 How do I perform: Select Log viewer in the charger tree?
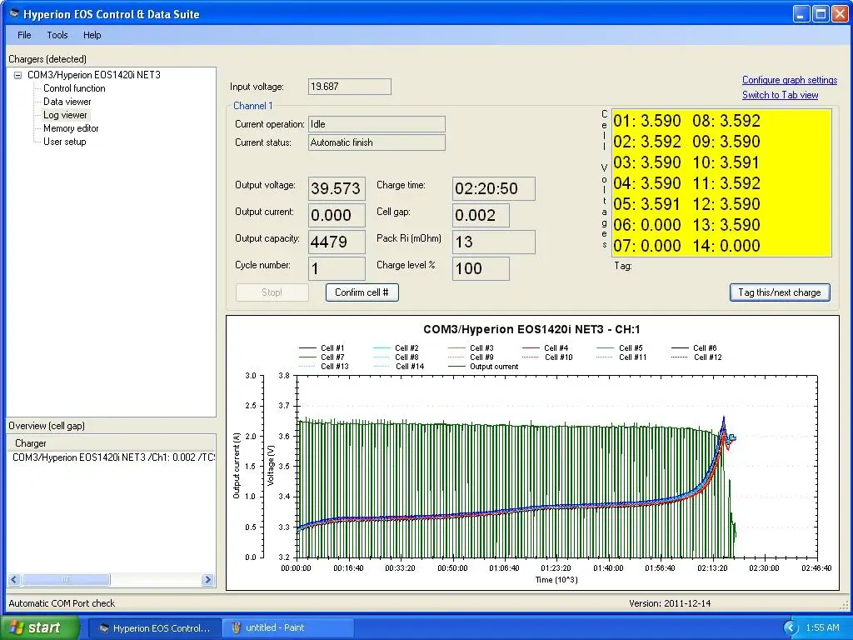click(x=65, y=115)
